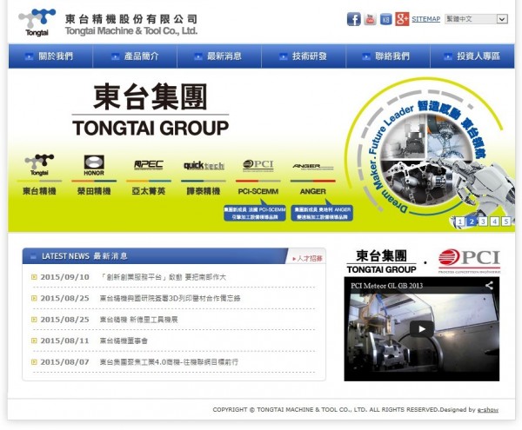Image resolution: width=522 pixels, height=430 pixels.
Task: Open the Facebook social icon
Action: click(353, 19)
